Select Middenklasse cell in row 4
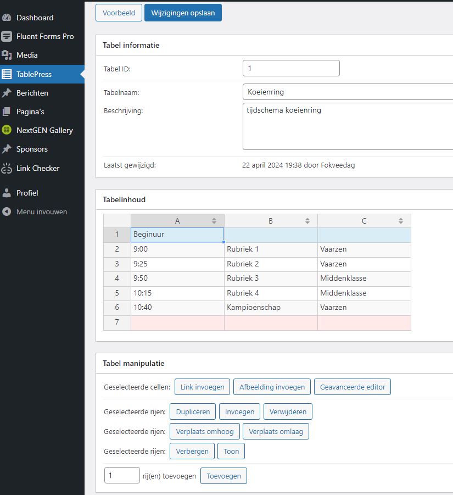The image size is (453, 495). (x=364, y=279)
